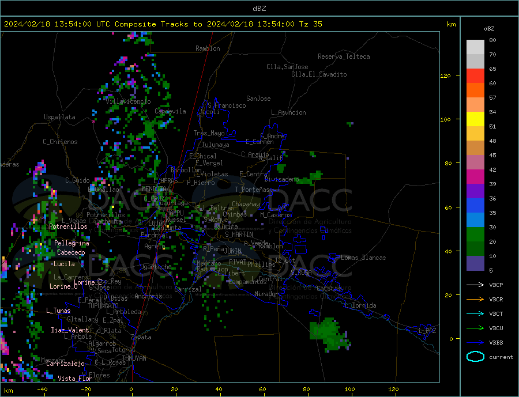Image resolution: width=519 pixels, height=397 pixels.
Task: Click the Mirador place label
Action: pos(266,294)
